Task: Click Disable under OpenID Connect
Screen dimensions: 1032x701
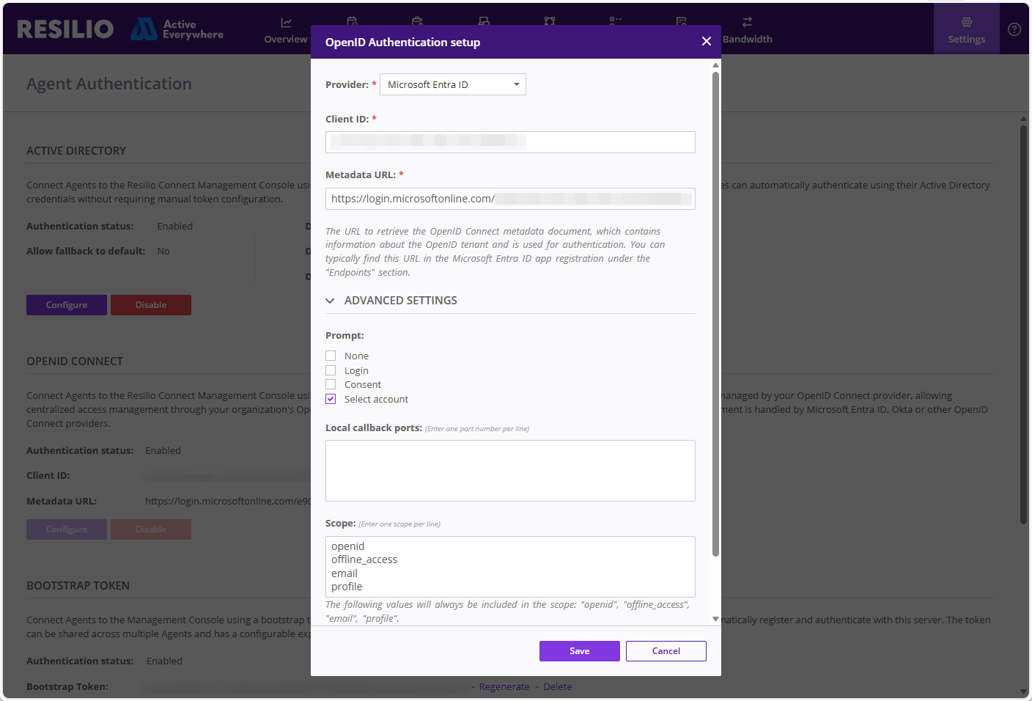Action: coord(151,529)
